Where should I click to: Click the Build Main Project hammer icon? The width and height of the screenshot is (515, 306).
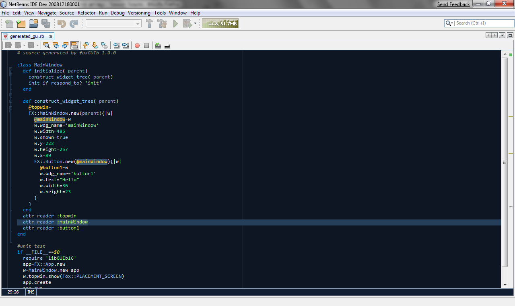150,24
